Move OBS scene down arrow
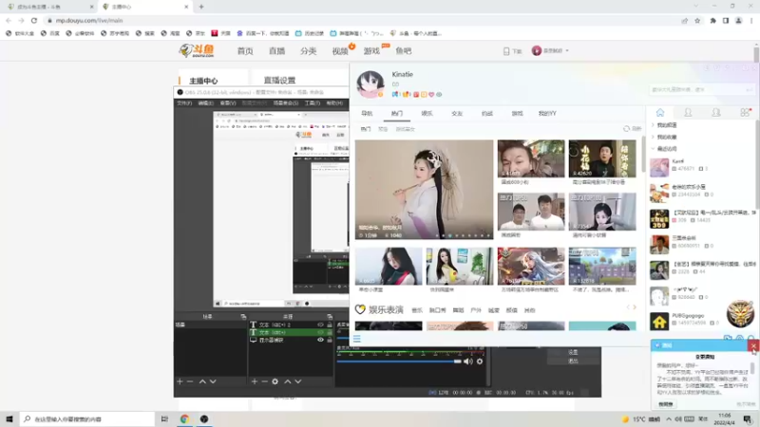The image size is (760, 427). (x=213, y=381)
